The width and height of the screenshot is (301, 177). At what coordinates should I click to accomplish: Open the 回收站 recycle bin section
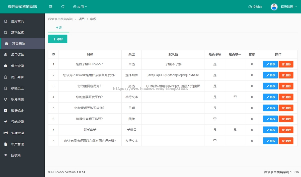tap(16, 155)
